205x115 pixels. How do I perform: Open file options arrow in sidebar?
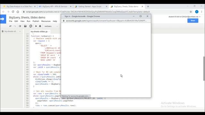point(20,31)
